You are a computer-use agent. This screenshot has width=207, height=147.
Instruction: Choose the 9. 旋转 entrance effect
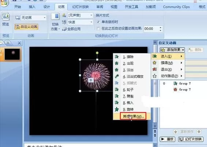click(x=132, y=109)
